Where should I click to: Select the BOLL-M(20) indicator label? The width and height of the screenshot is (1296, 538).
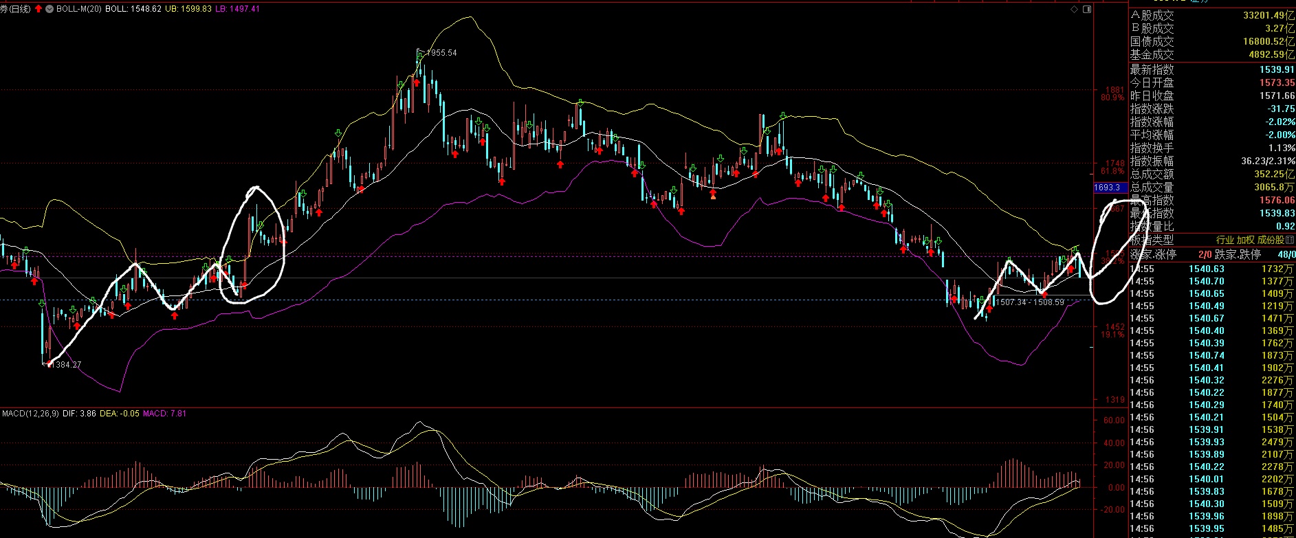[x=79, y=9]
